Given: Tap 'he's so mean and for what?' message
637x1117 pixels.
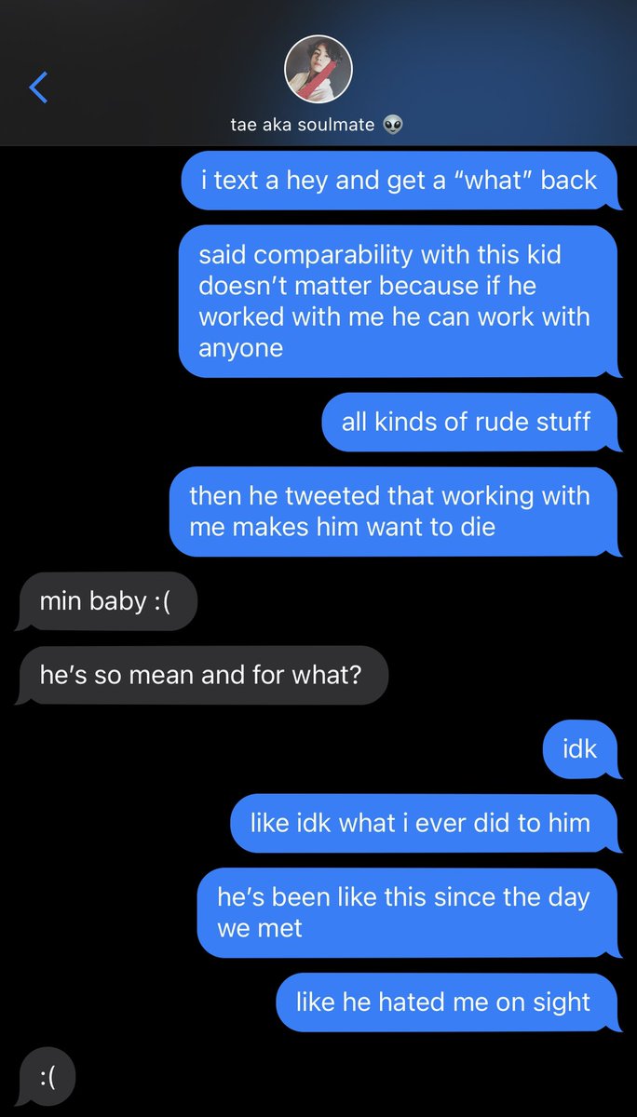Looking at the screenshot, I should click(x=203, y=675).
